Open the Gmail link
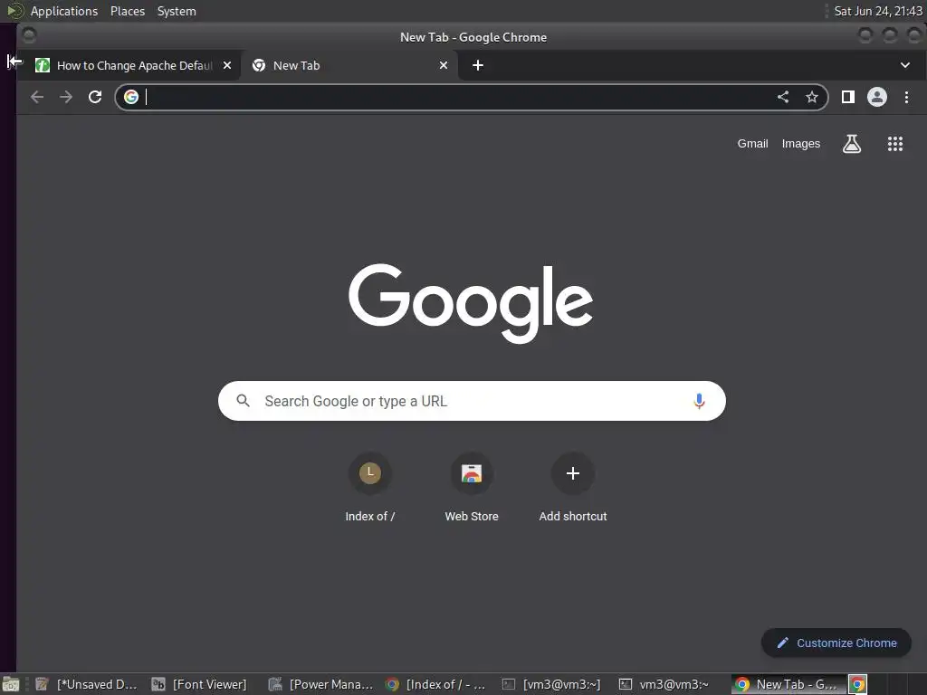The height and width of the screenshot is (695, 927). tap(752, 144)
